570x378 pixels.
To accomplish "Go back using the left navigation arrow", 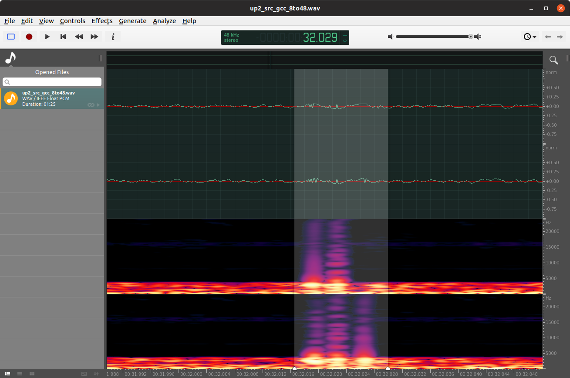I will (x=548, y=37).
